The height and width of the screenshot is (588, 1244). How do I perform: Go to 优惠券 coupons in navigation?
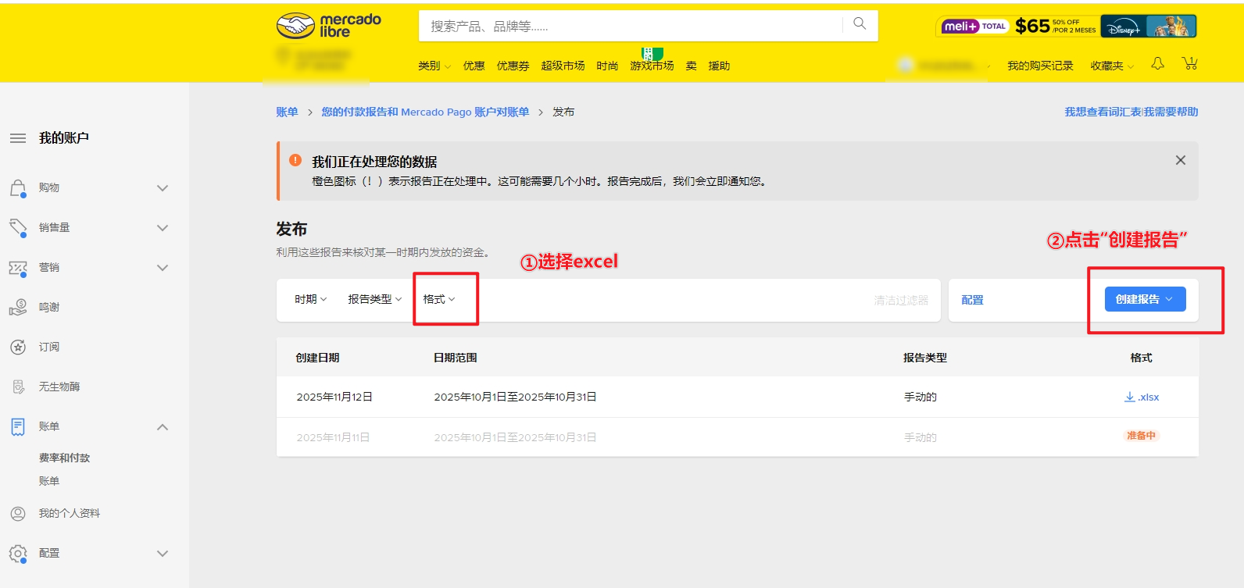513,66
